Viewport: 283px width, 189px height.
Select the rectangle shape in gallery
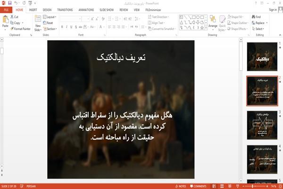click(x=194, y=17)
